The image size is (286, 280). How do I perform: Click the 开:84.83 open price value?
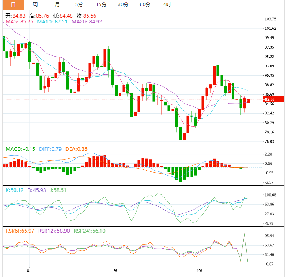coord(15,16)
